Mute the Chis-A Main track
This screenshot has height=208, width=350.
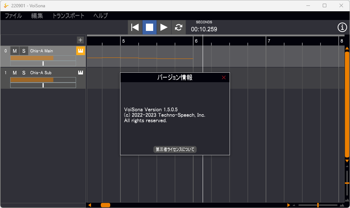[x=15, y=51]
